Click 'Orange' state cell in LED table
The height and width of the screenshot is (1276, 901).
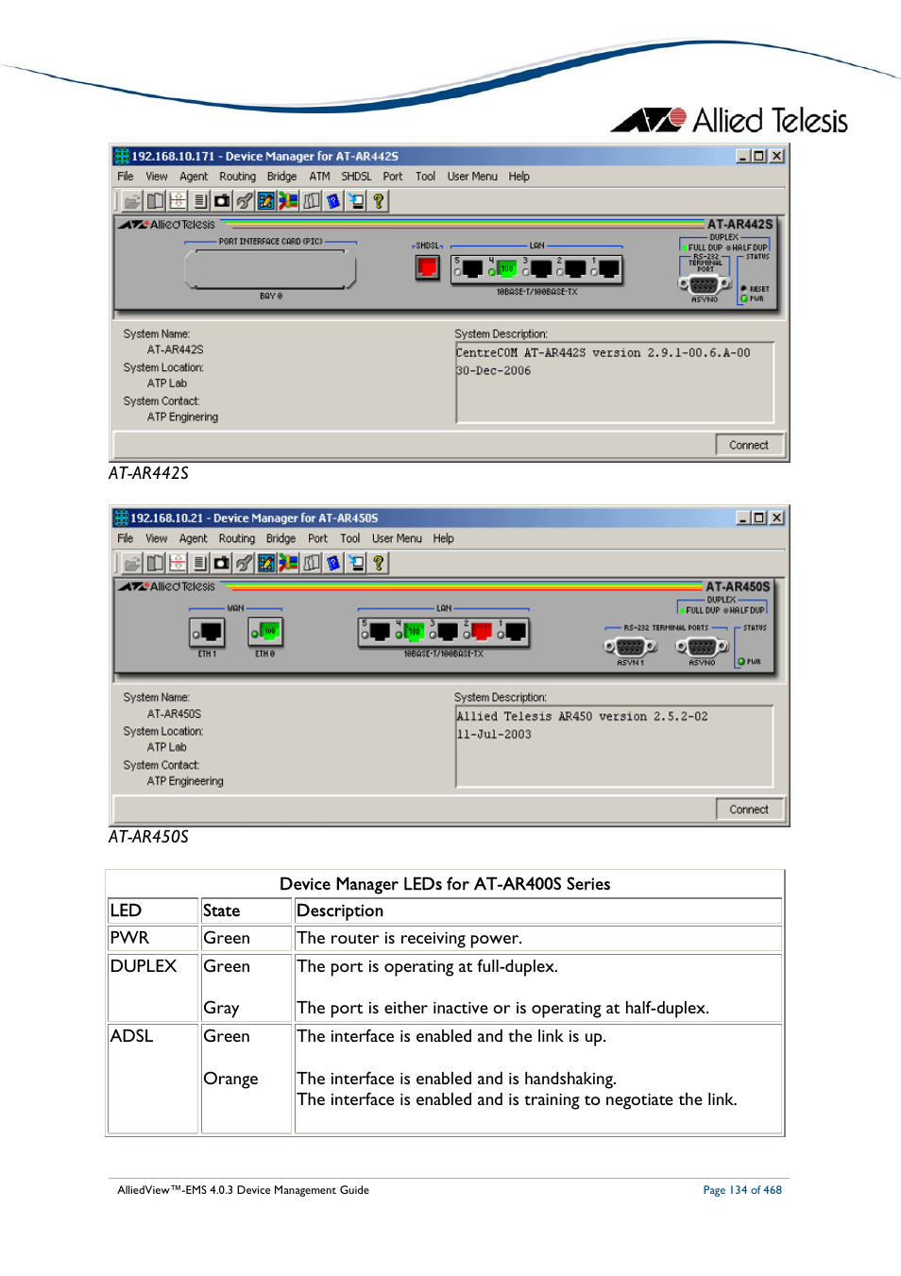[230, 1079]
